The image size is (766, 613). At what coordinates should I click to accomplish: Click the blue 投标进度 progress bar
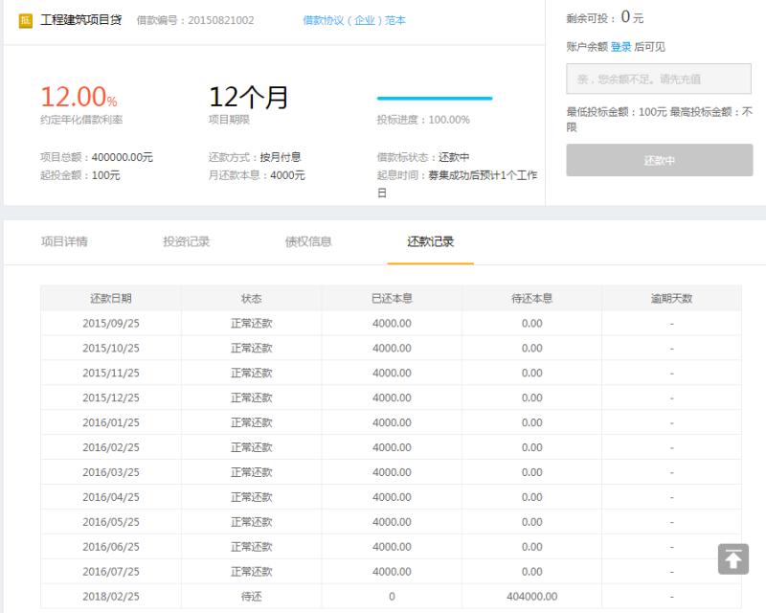click(435, 99)
